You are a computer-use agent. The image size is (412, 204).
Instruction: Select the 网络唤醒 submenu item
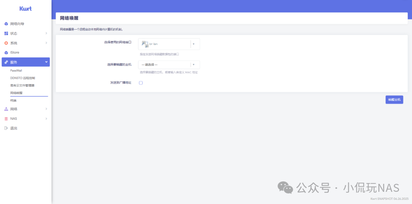(x=16, y=93)
